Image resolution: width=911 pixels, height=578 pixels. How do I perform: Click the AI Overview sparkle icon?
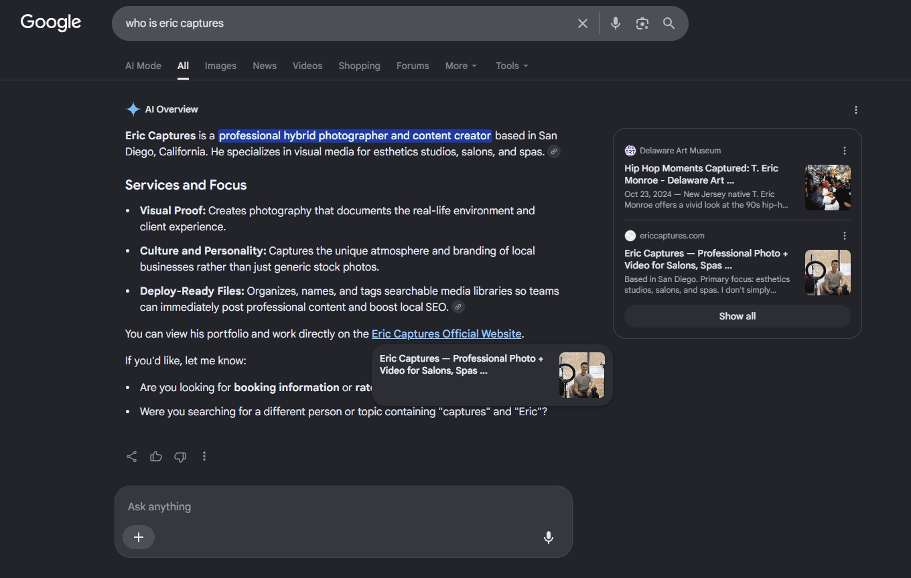(x=133, y=109)
